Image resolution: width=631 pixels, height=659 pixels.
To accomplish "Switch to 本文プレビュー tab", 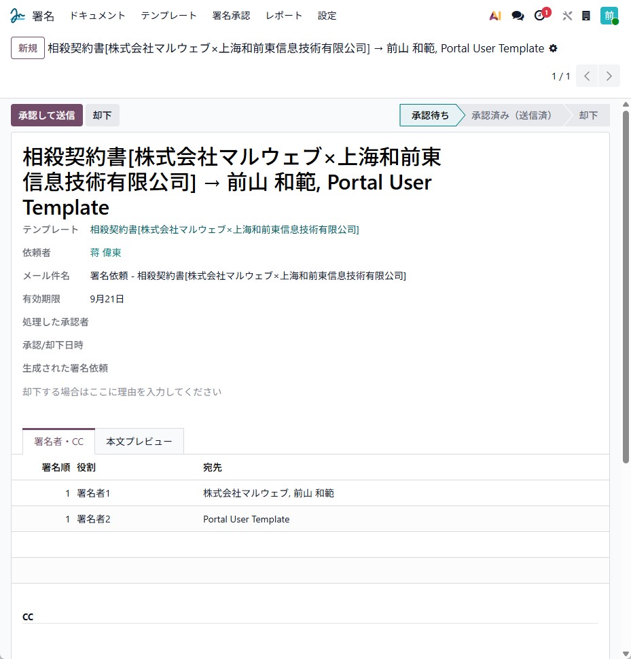I will pyautogui.click(x=139, y=442).
